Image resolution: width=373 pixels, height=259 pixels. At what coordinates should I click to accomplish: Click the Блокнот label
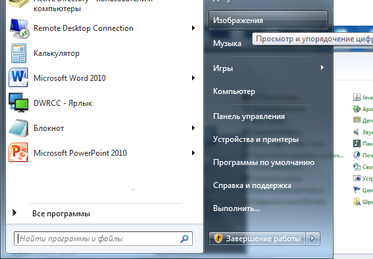tap(49, 128)
